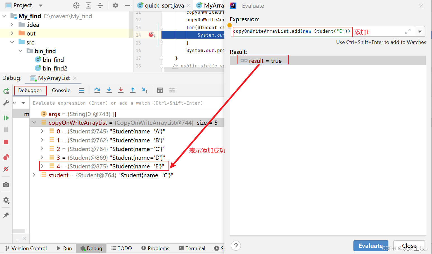Click the Run to Cursor icon
This screenshot has height=254, width=432.
pos(145,90)
